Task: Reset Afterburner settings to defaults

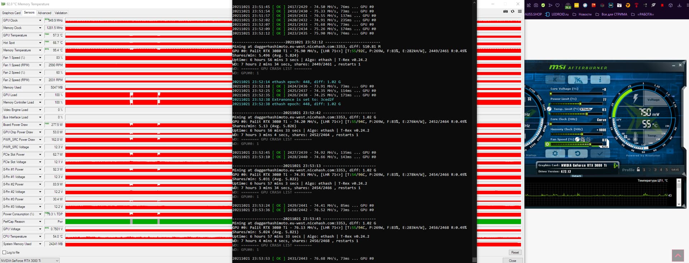Action: pos(577,153)
